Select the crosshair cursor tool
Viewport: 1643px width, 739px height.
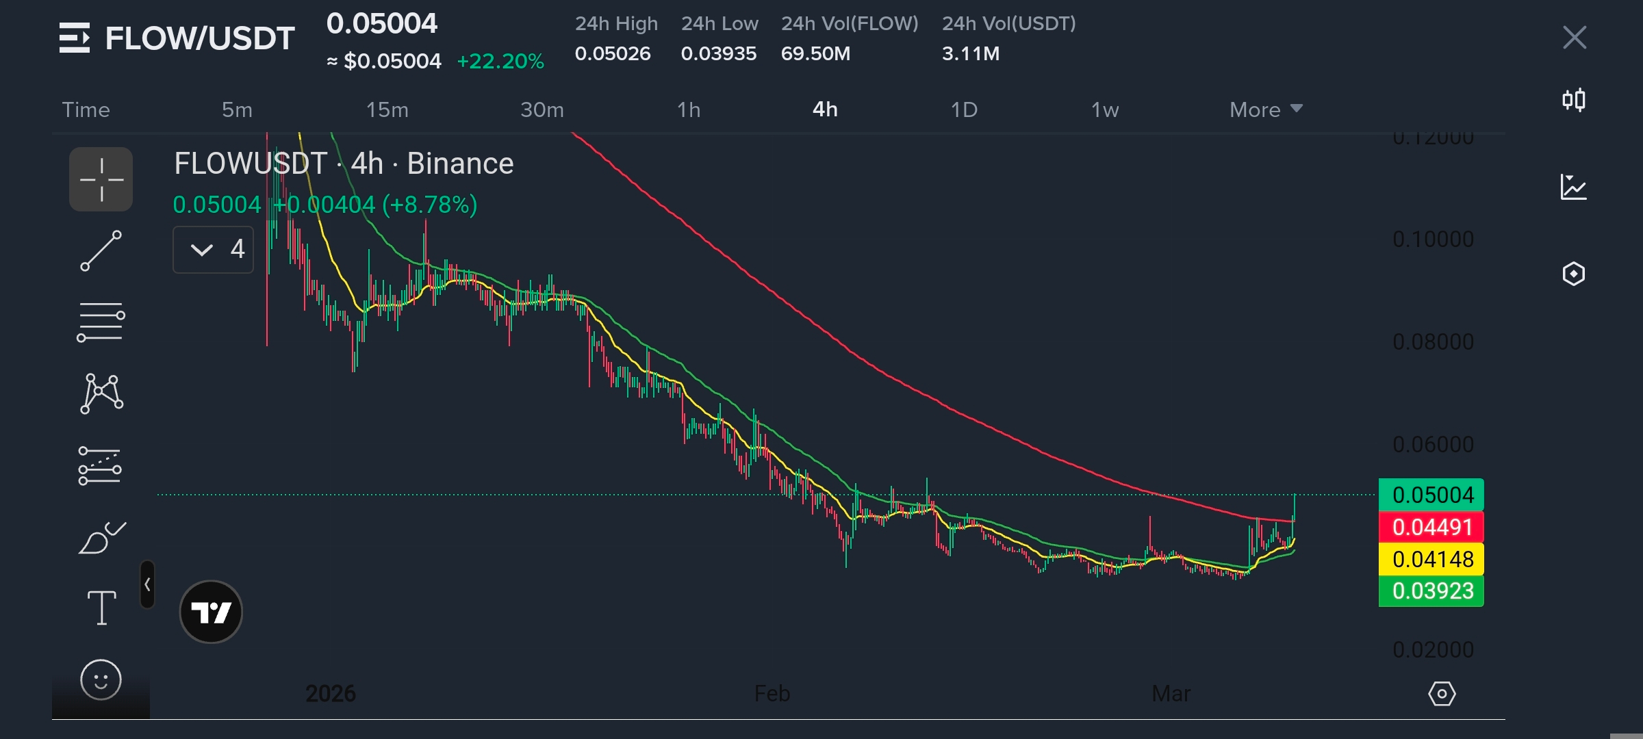[x=101, y=180]
